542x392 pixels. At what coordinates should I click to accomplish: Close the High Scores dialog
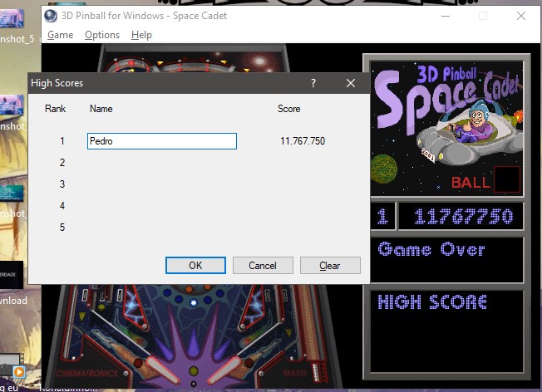tap(351, 83)
